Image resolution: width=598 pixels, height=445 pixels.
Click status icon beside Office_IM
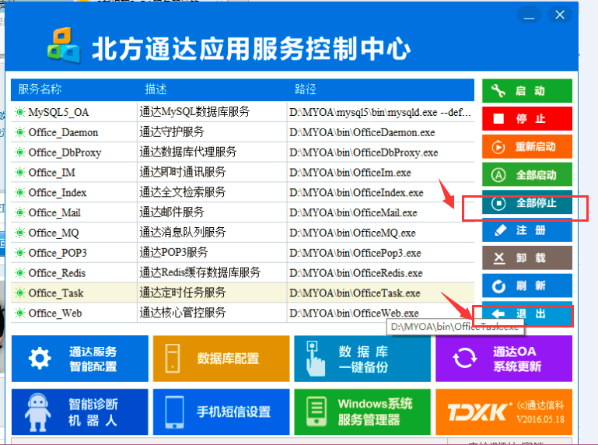(20, 172)
